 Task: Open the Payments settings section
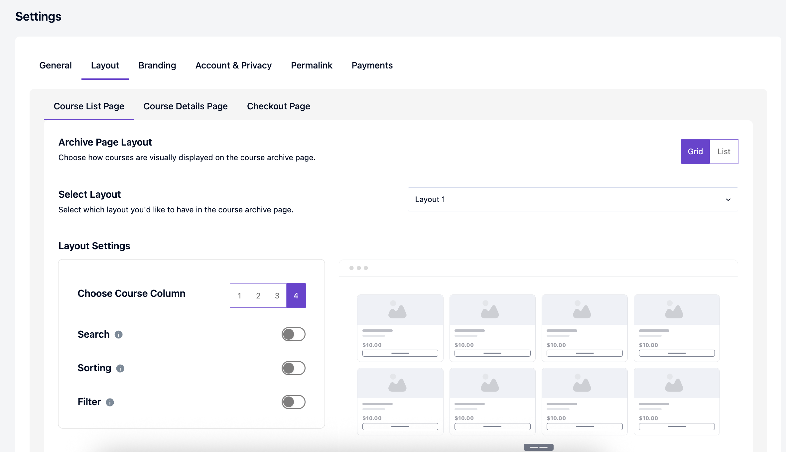372,65
